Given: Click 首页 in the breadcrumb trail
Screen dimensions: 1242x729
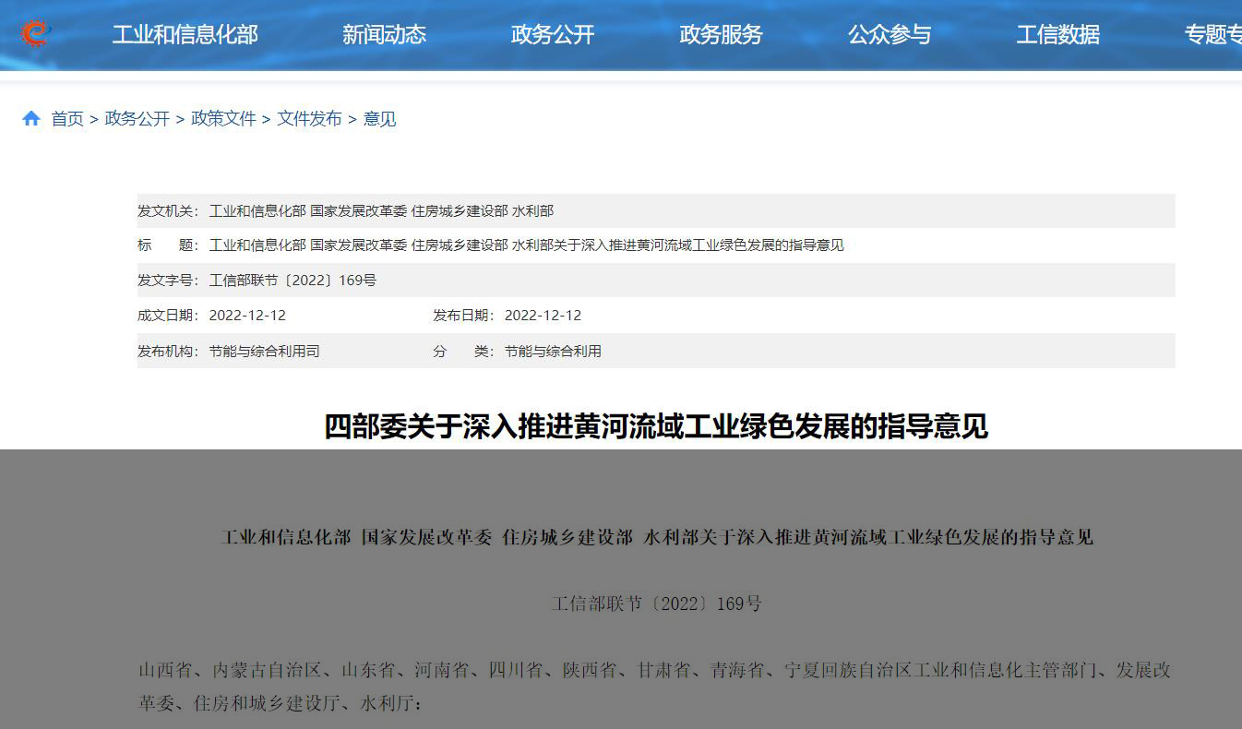Looking at the screenshot, I should pyautogui.click(x=66, y=119).
